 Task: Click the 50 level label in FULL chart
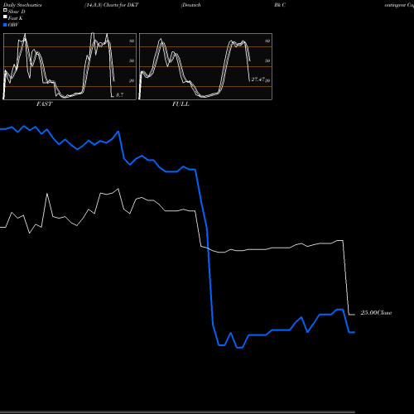point(267,60)
